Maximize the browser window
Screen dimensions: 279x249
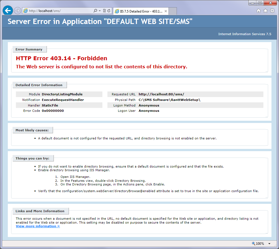pos(260,3)
